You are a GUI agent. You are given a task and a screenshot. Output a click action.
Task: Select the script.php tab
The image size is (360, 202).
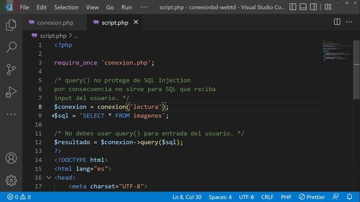coord(115,22)
